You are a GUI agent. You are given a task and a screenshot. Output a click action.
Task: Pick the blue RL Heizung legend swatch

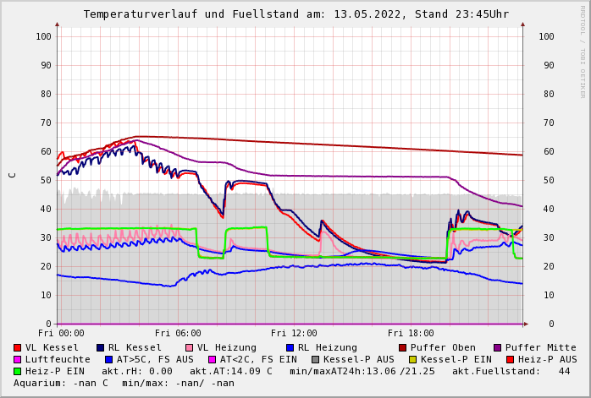290,347
